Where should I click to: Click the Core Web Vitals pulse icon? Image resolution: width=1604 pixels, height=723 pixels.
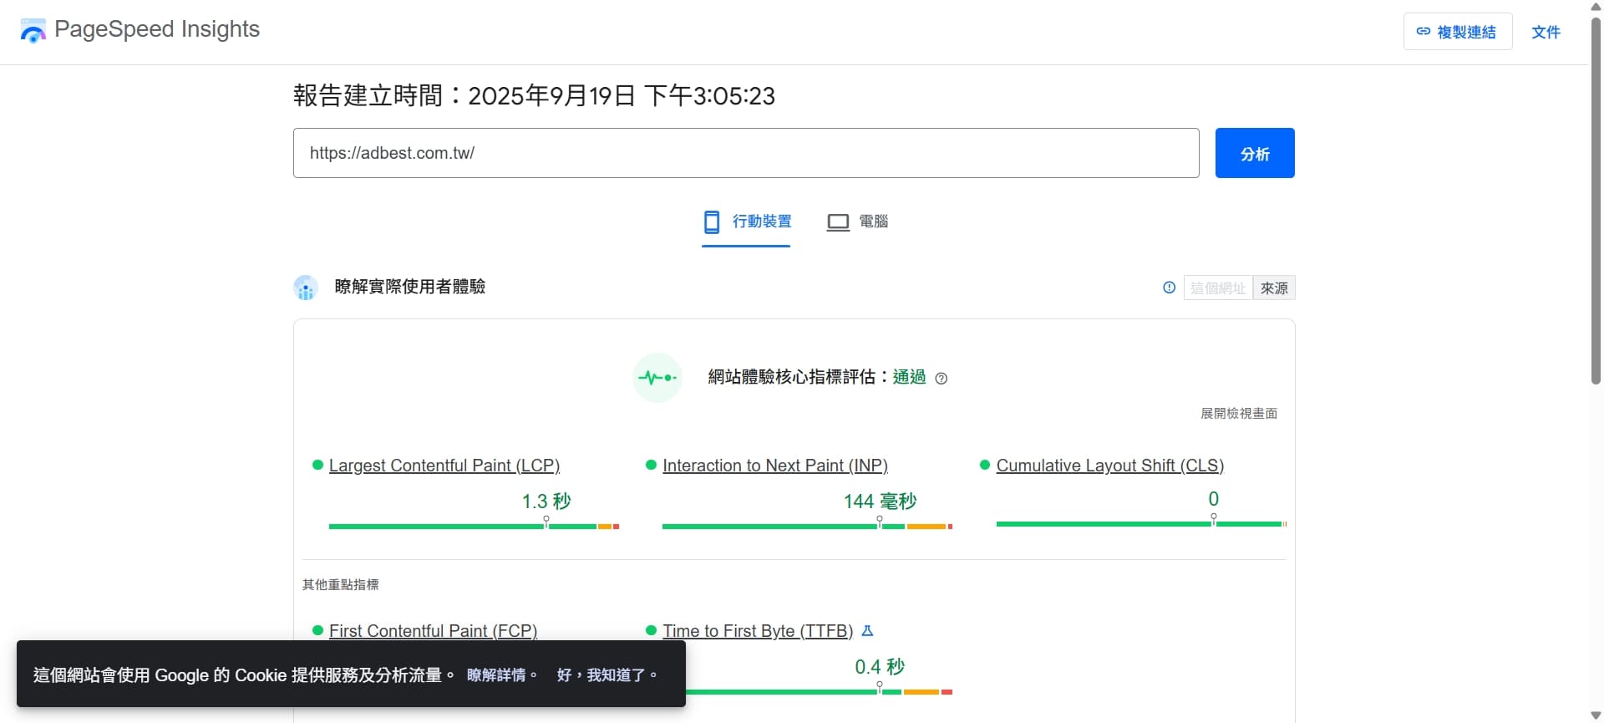point(657,378)
